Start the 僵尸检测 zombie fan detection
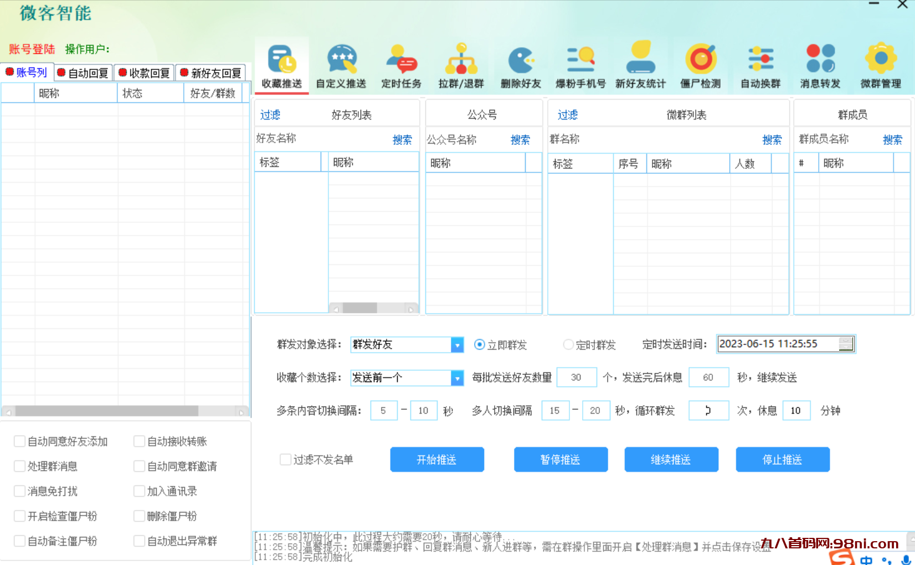915x565 pixels. (701, 65)
